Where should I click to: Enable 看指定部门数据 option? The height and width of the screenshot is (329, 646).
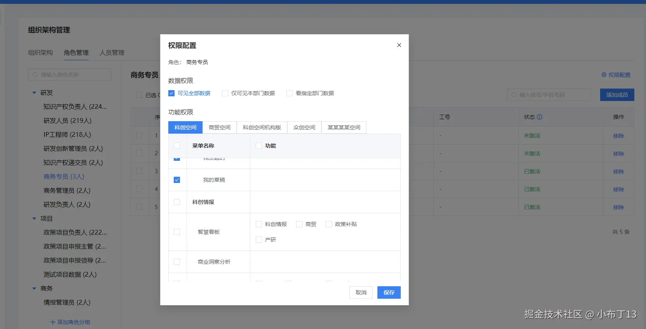[290, 93]
